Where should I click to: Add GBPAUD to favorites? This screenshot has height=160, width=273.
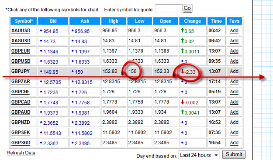pyautogui.click(x=234, y=112)
